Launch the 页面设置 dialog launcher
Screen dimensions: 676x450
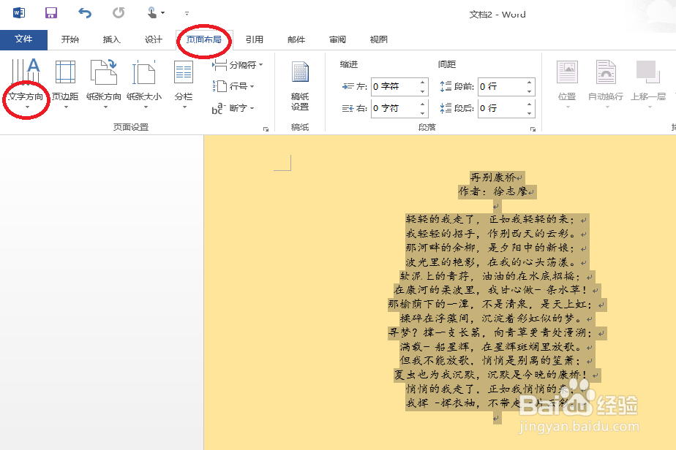pos(266,129)
